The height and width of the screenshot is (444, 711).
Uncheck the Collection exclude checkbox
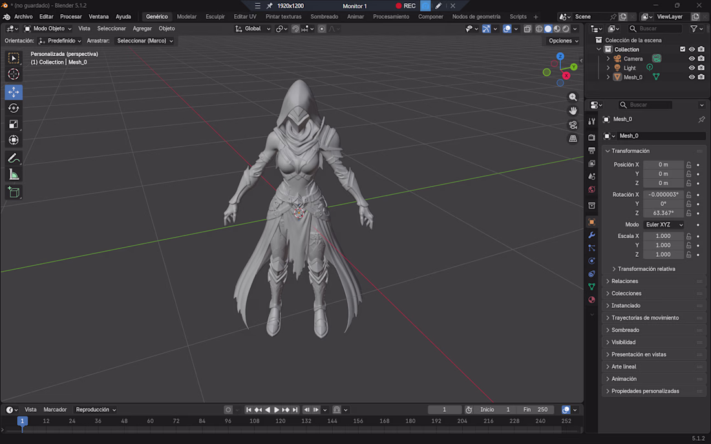(x=683, y=49)
